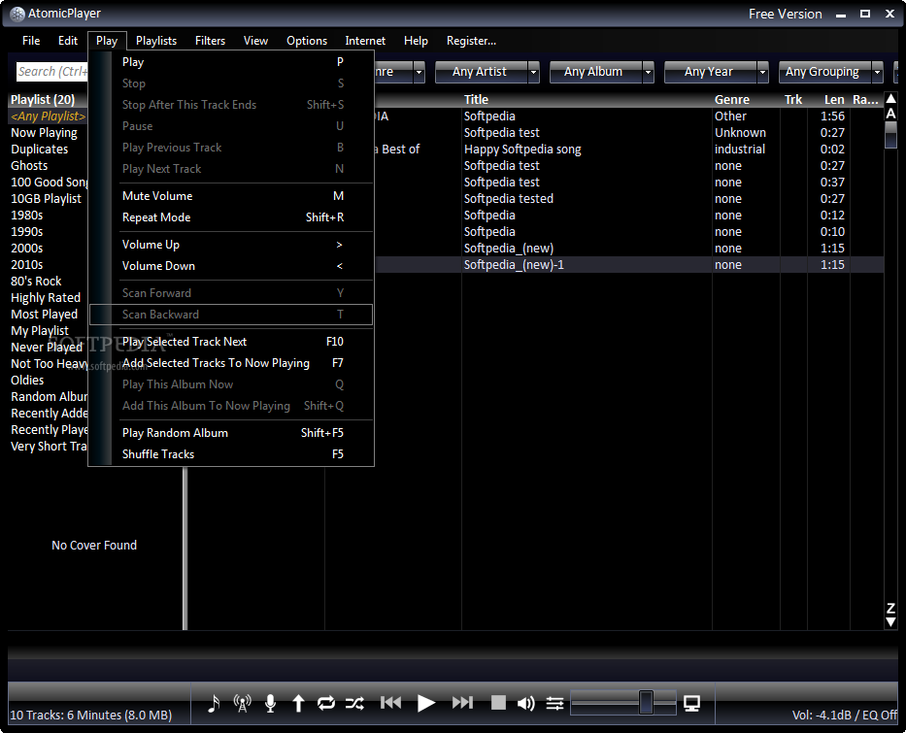Click the Len column header
906x733 pixels.
pyautogui.click(x=834, y=100)
